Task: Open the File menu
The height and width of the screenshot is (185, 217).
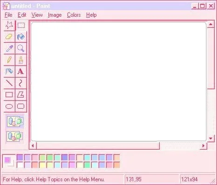Action: tap(8, 15)
